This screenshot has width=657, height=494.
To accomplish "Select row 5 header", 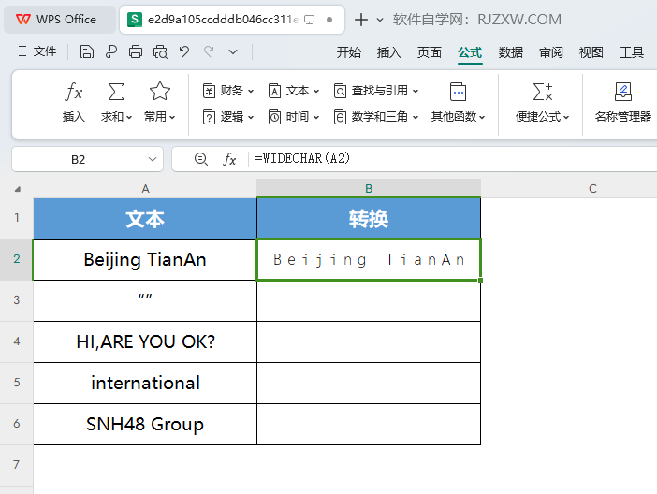I will pos(16,383).
